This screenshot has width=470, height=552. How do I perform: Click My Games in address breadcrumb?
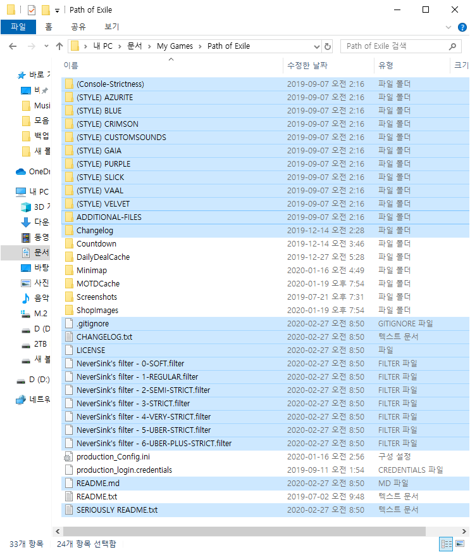click(175, 46)
